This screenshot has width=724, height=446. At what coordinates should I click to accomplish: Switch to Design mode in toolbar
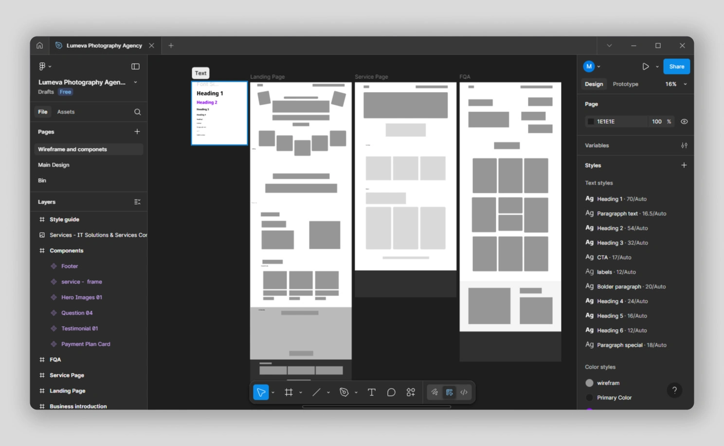click(449, 392)
